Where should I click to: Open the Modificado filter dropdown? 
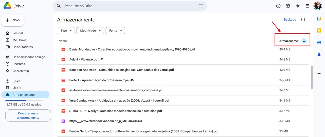pos(90,31)
